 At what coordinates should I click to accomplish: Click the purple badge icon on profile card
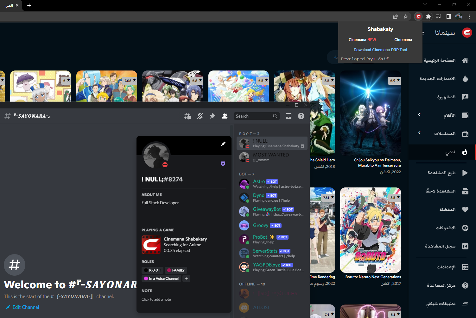223,163
